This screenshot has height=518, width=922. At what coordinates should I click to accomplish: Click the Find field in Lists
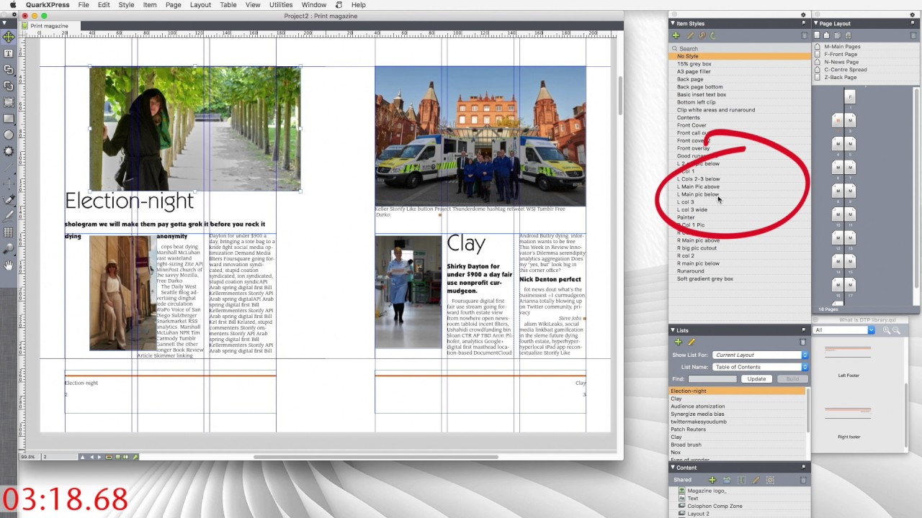tap(712, 379)
